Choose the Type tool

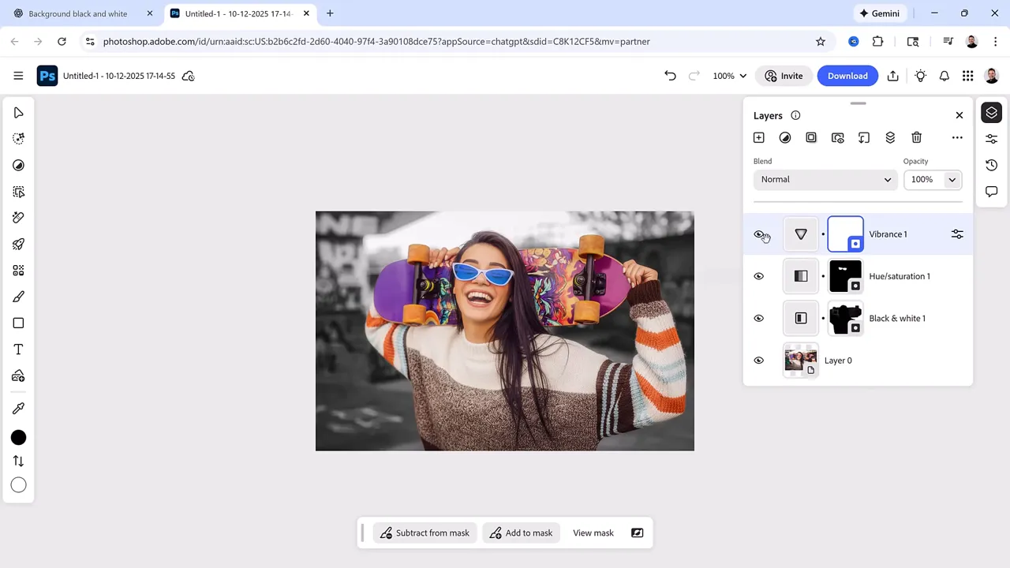18,349
